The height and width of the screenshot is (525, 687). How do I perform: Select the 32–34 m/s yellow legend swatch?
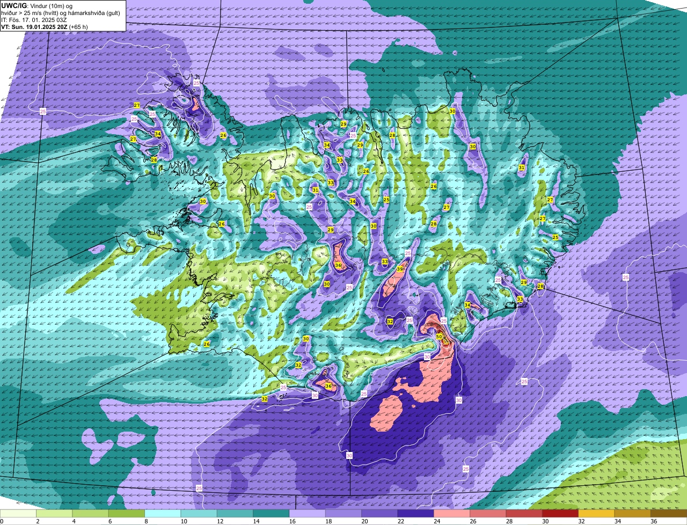596,513
